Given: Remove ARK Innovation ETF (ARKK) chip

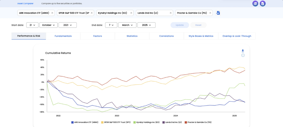Looking at the screenshot, I should 52,13.
